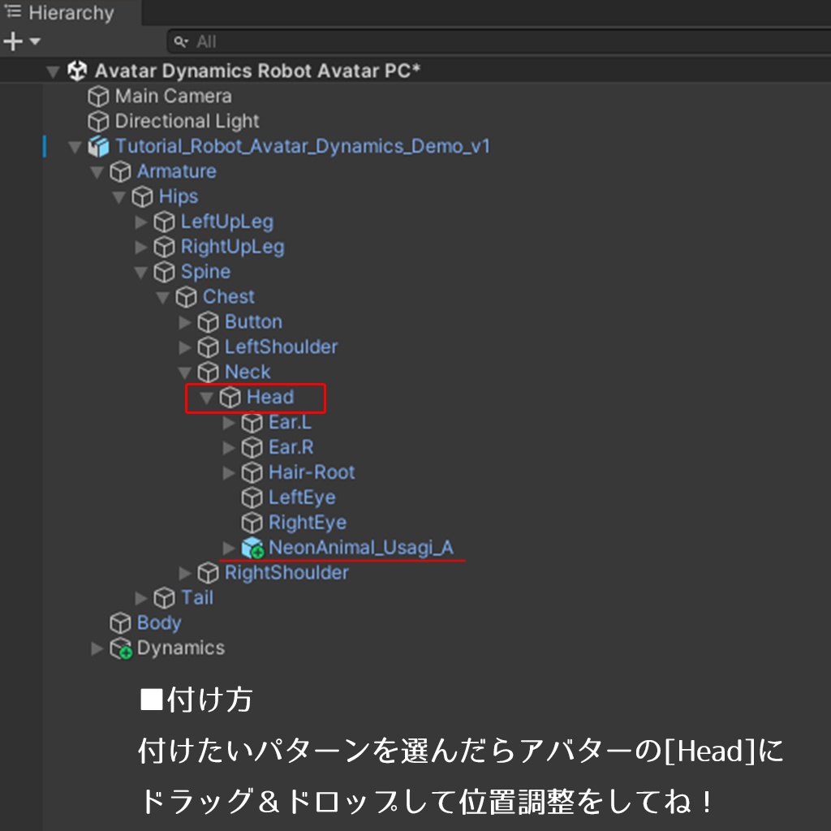Select Tutorial_Robot_Avatar_Dynamics_Demo_v1 in hierarchy
Image resolution: width=831 pixels, height=831 pixels.
tap(303, 146)
